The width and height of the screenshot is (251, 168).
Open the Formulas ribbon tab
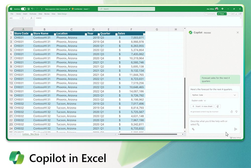coord(33,14)
